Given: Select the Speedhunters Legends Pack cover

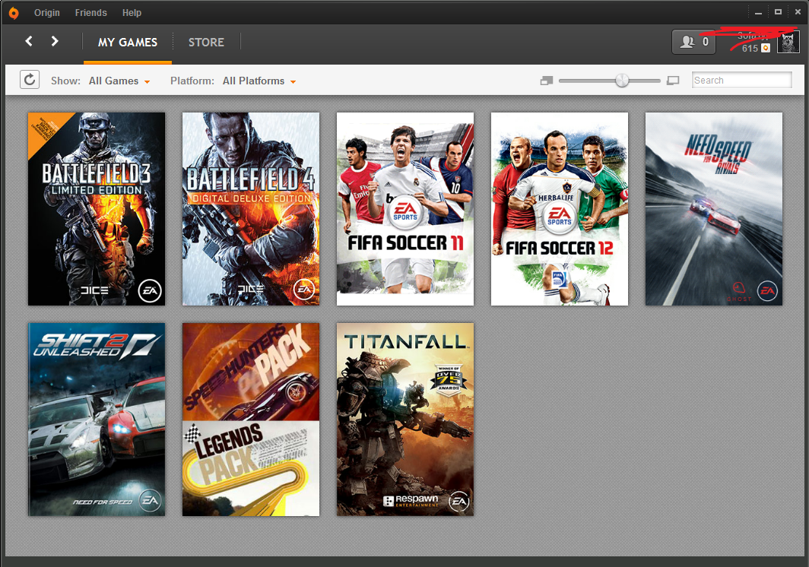Looking at the screenshot, I should (251, 420).
